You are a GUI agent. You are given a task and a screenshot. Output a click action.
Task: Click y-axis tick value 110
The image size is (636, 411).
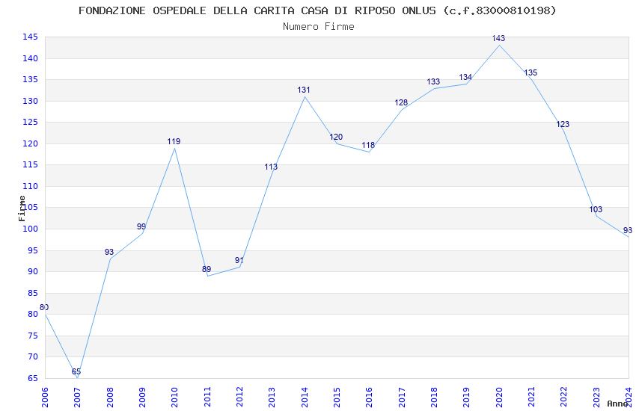(30, 186)
